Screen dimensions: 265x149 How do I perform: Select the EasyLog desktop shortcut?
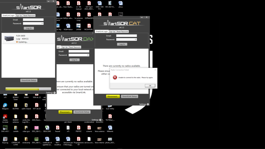5,140
